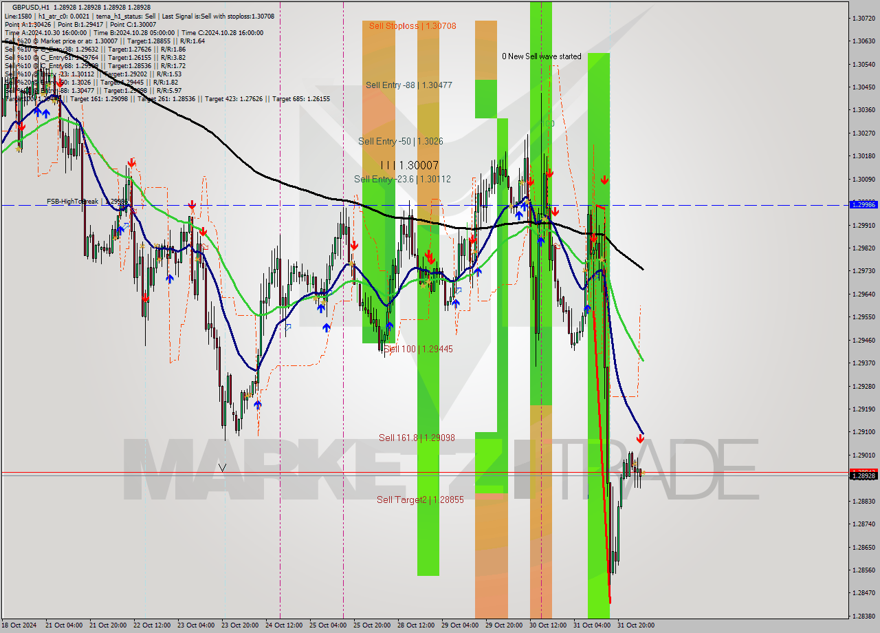Click the 1.29460 price axis label
Viewport: 880px width, 633px height.
(863, 340)
